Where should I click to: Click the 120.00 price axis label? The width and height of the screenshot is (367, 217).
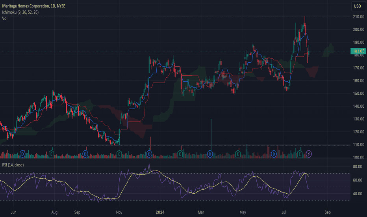click(x=359, y=132)
